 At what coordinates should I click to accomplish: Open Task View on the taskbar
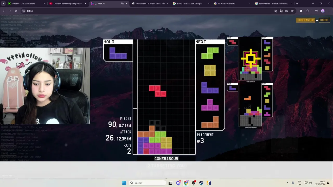[170, 183]
